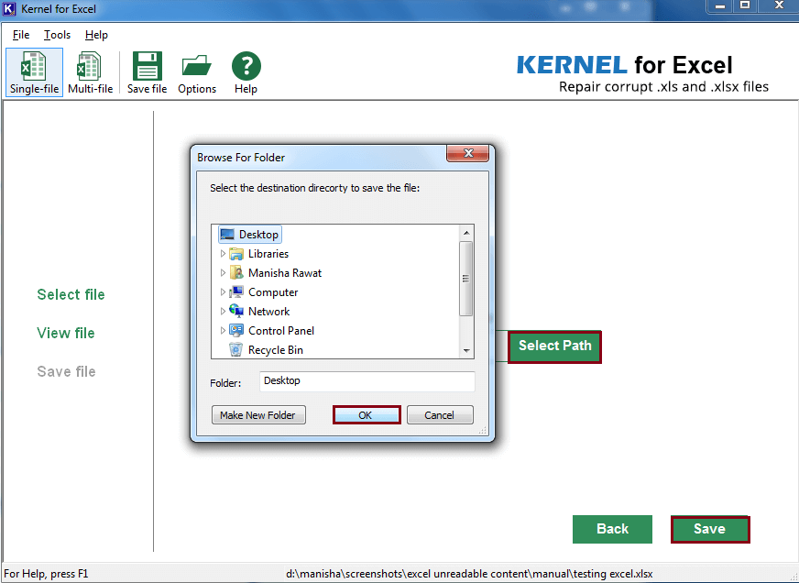Expand the Network tree node

click(223, 311)
